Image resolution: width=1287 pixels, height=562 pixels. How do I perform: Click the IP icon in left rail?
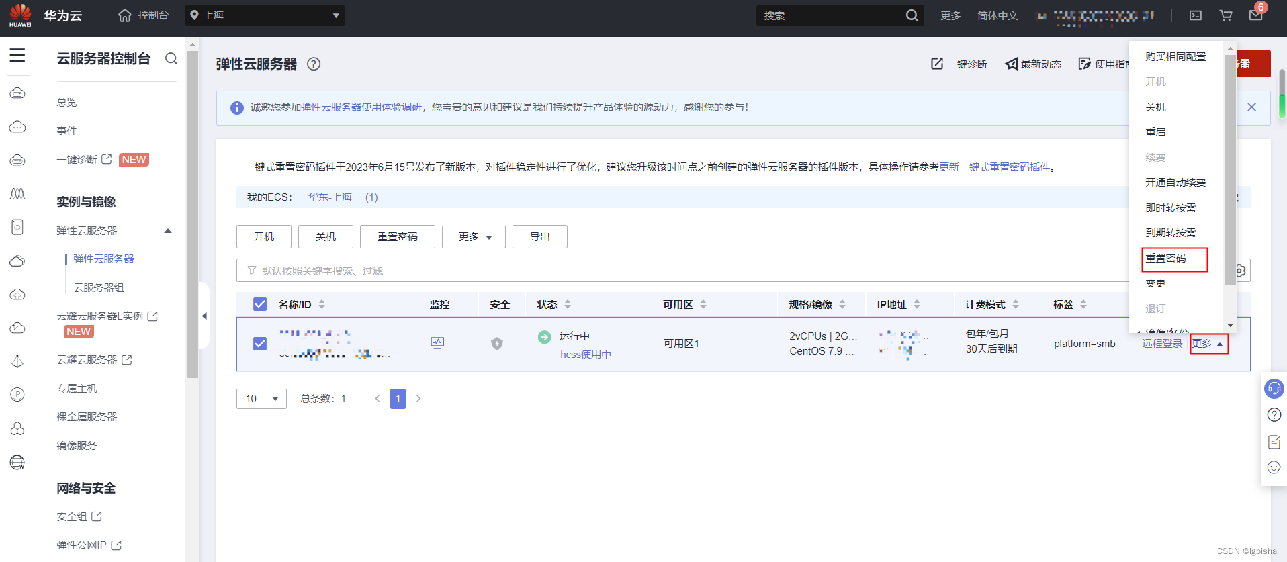(x=17, y=394)
